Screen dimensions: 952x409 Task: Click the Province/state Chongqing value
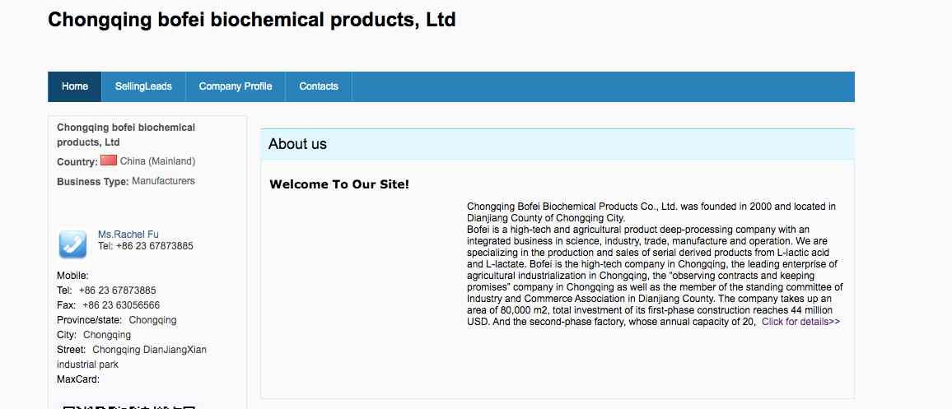tap(152, 320)
